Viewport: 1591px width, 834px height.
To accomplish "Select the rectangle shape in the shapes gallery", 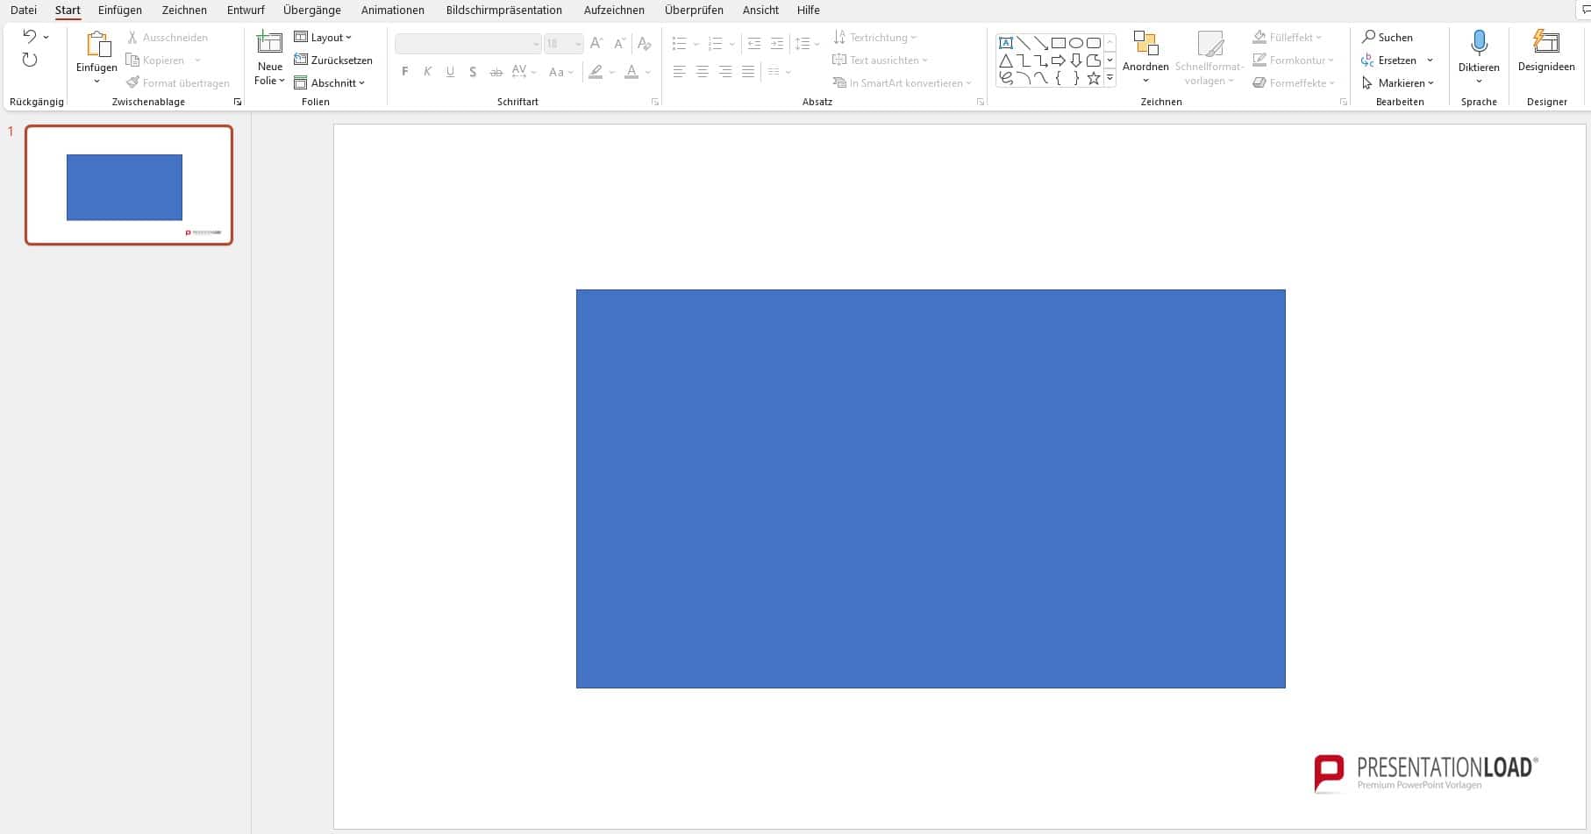I will 1059,42.
